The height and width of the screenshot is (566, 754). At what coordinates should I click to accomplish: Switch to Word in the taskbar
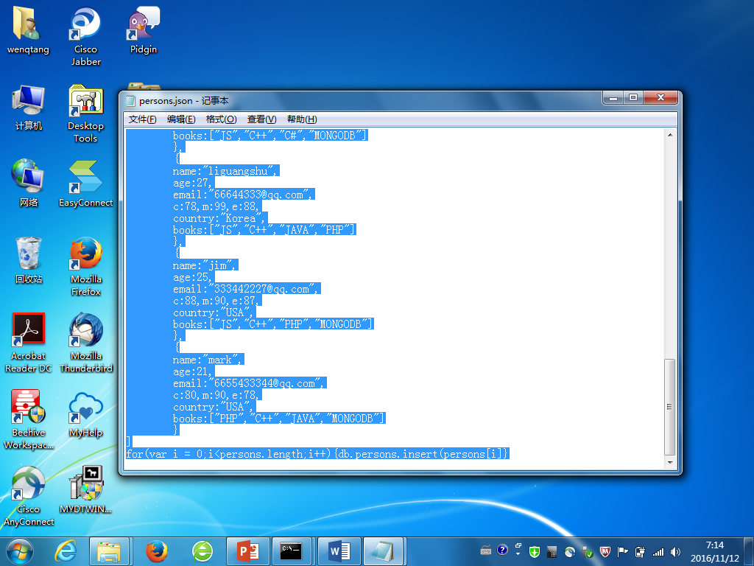[x=339, y=551]
